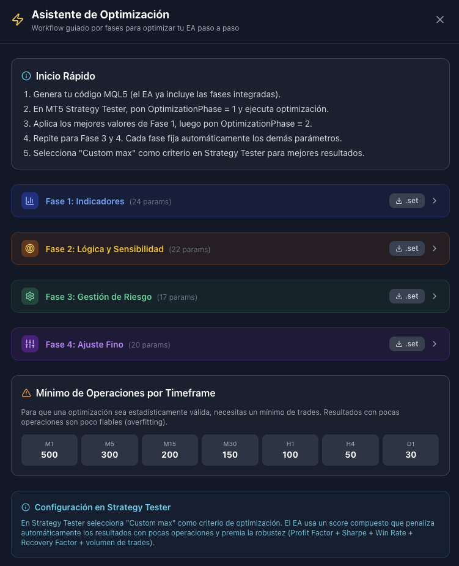
Task: Close the Asistente de Optimización dialog
Action: tap(440, 20)
